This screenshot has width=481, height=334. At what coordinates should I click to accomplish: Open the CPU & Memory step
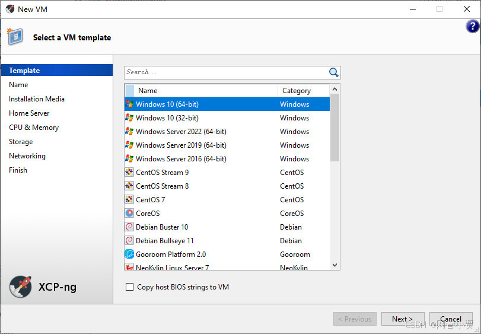(34, 128)
